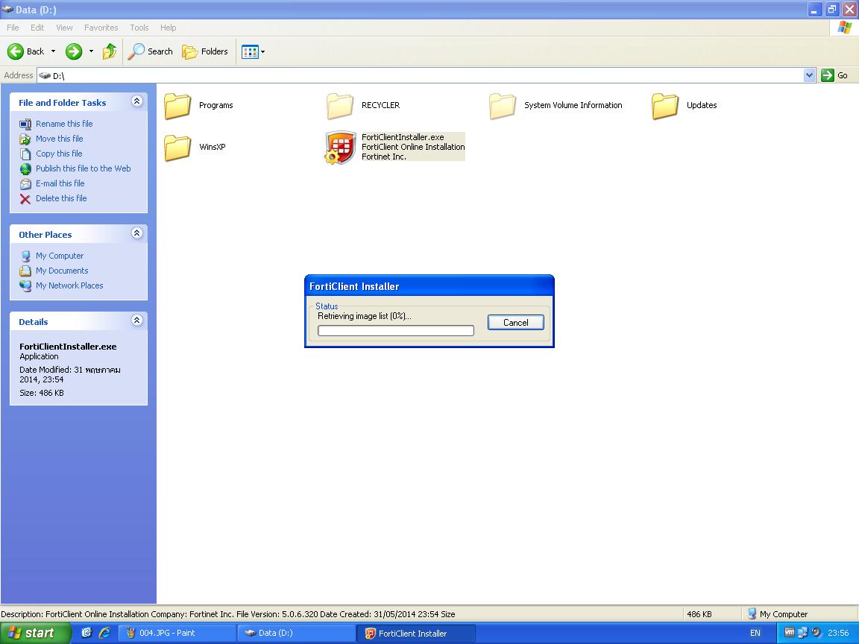Click the Retrieving image list status text
This screenshot has height=644, width=859.
click(365, 316)
